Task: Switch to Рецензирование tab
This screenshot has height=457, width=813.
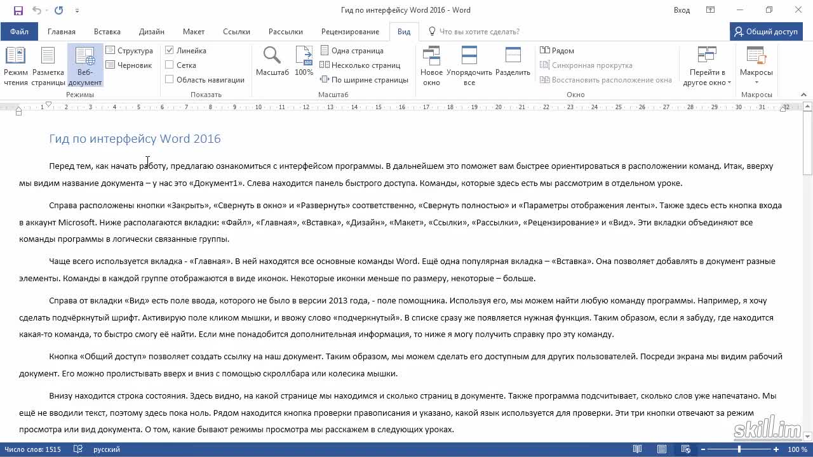Action: (x=350, y=32)
